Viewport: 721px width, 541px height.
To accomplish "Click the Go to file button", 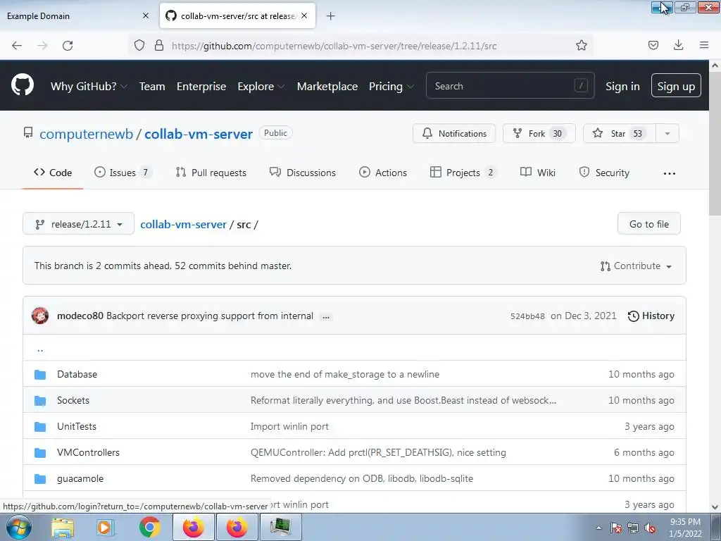I will (648, 224).
